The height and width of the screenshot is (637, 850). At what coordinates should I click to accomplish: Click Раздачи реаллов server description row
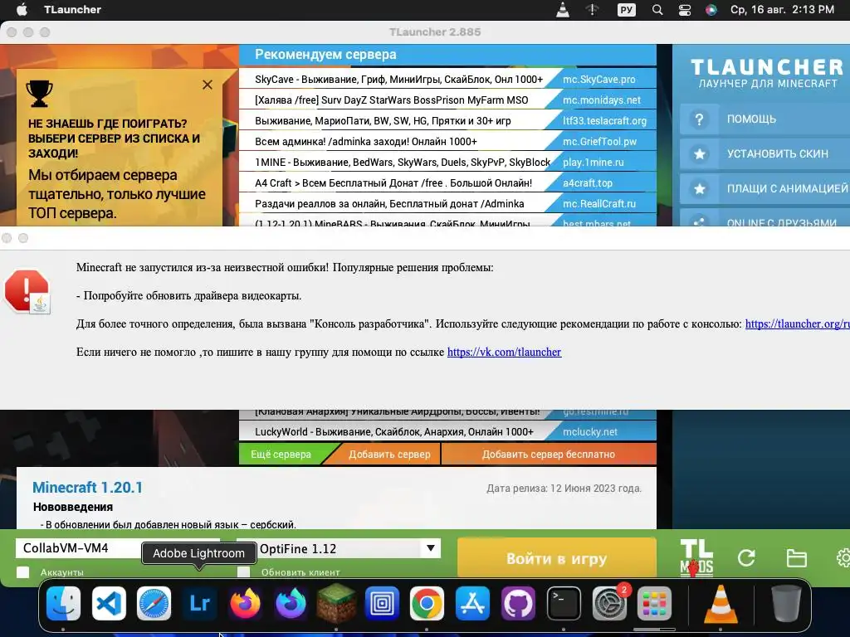[x=389, y=204]
